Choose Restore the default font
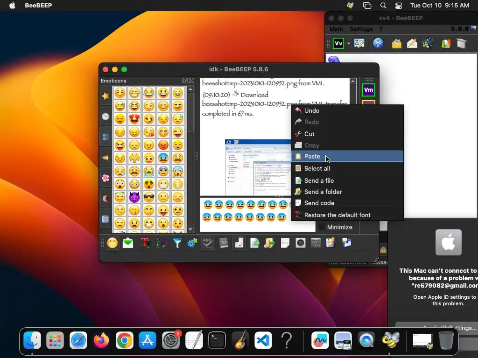The image size is (478, 358). [x=347, y=215]
